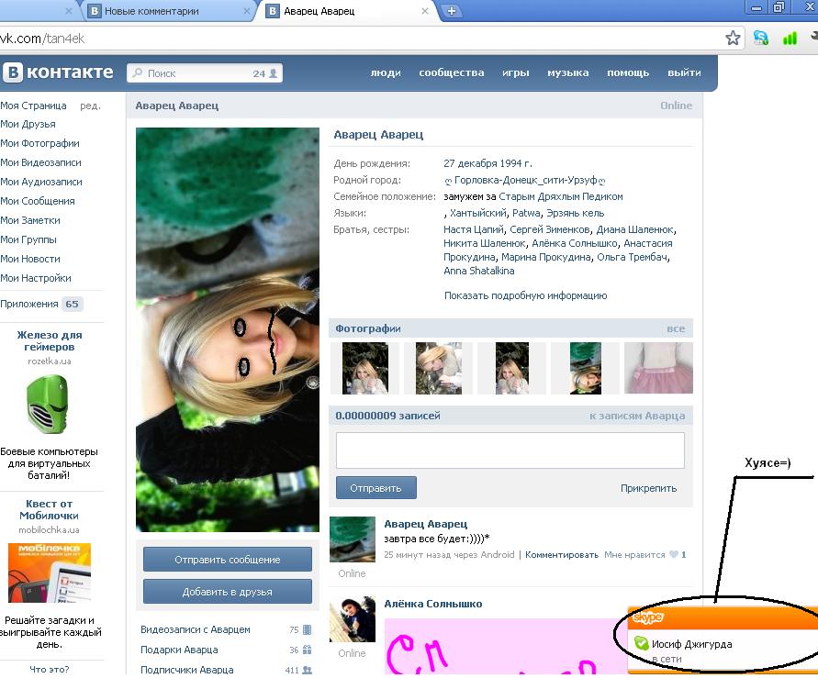The width and height of the screenshot is (818, 678).
Task: Click Что это? ad info link
Action: point(49,669)
